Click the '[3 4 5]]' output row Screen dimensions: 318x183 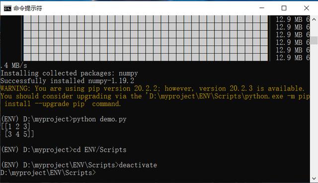(x=19, y=134)
